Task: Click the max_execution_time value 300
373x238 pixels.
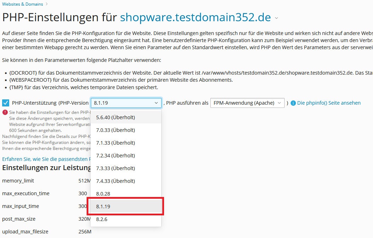Action: coord(83,193)
